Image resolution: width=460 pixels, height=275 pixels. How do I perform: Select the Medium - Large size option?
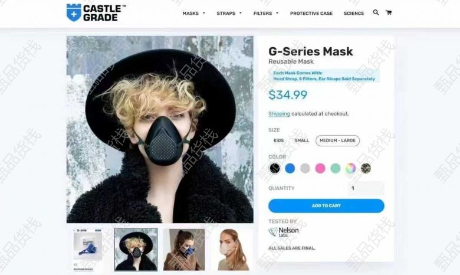coord(337,140)
